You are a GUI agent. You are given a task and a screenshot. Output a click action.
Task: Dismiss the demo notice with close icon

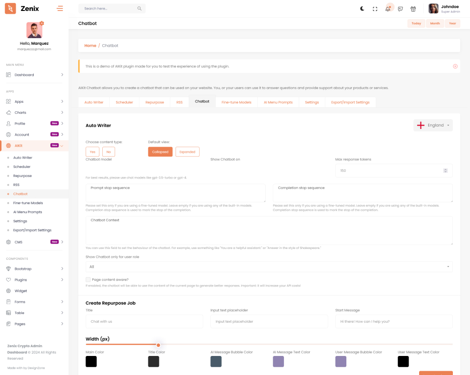click(455, 66)
